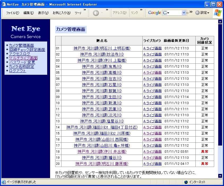Screen dimensions: 224x186
Task: Open the ファイル(F) menu
Action: point(12,13)
